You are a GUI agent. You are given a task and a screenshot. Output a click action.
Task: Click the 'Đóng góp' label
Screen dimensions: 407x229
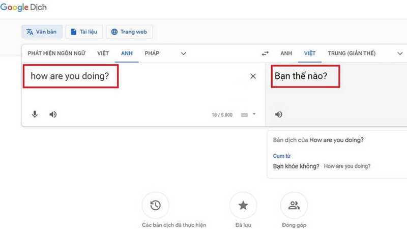coord(294,225)
